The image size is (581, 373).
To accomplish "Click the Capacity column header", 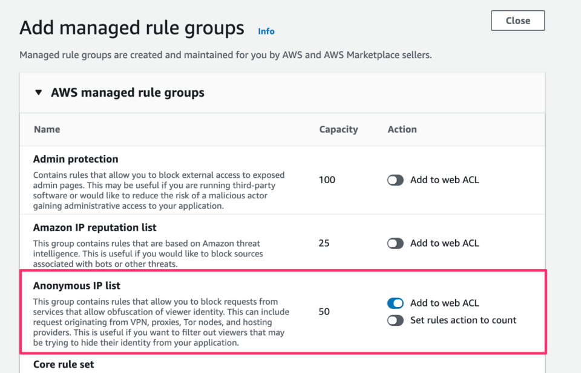I will tap(339, 129).
